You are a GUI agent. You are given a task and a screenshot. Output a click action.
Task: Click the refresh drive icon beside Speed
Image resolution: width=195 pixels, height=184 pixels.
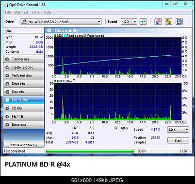click(143, 21)
